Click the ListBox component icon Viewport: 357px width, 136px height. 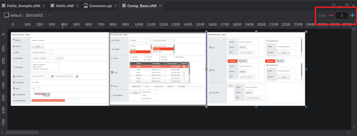tap(112, 49)
